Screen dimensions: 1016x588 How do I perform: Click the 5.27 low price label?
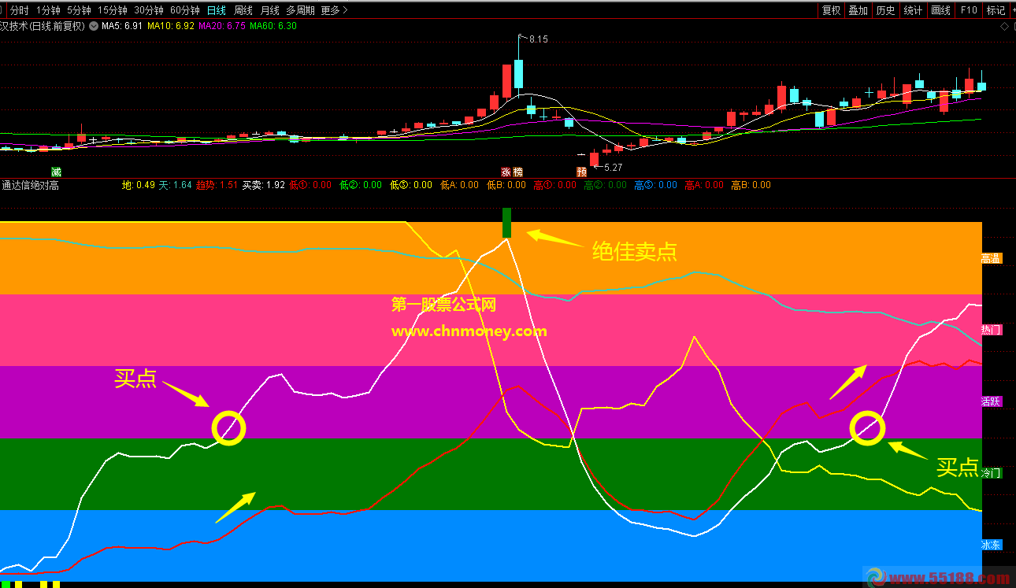pos(613,167)
